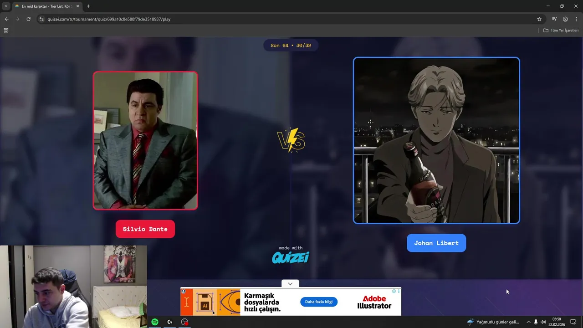583x328 pixels.
Task: Click the Daha fazla bilgi ad button
Action: tap(319, 302)
